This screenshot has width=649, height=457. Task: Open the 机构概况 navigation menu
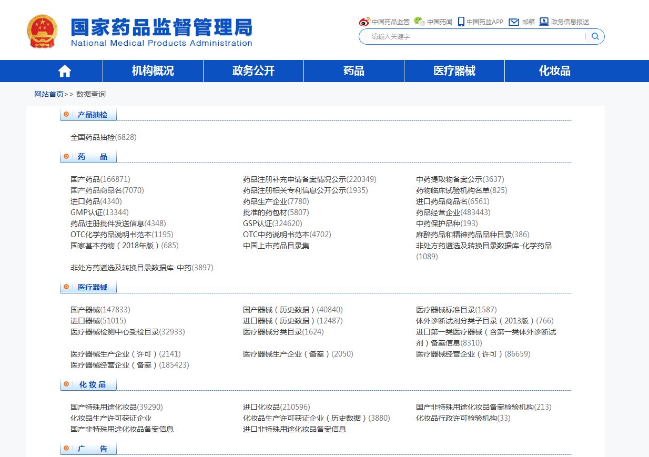[153, 70]
